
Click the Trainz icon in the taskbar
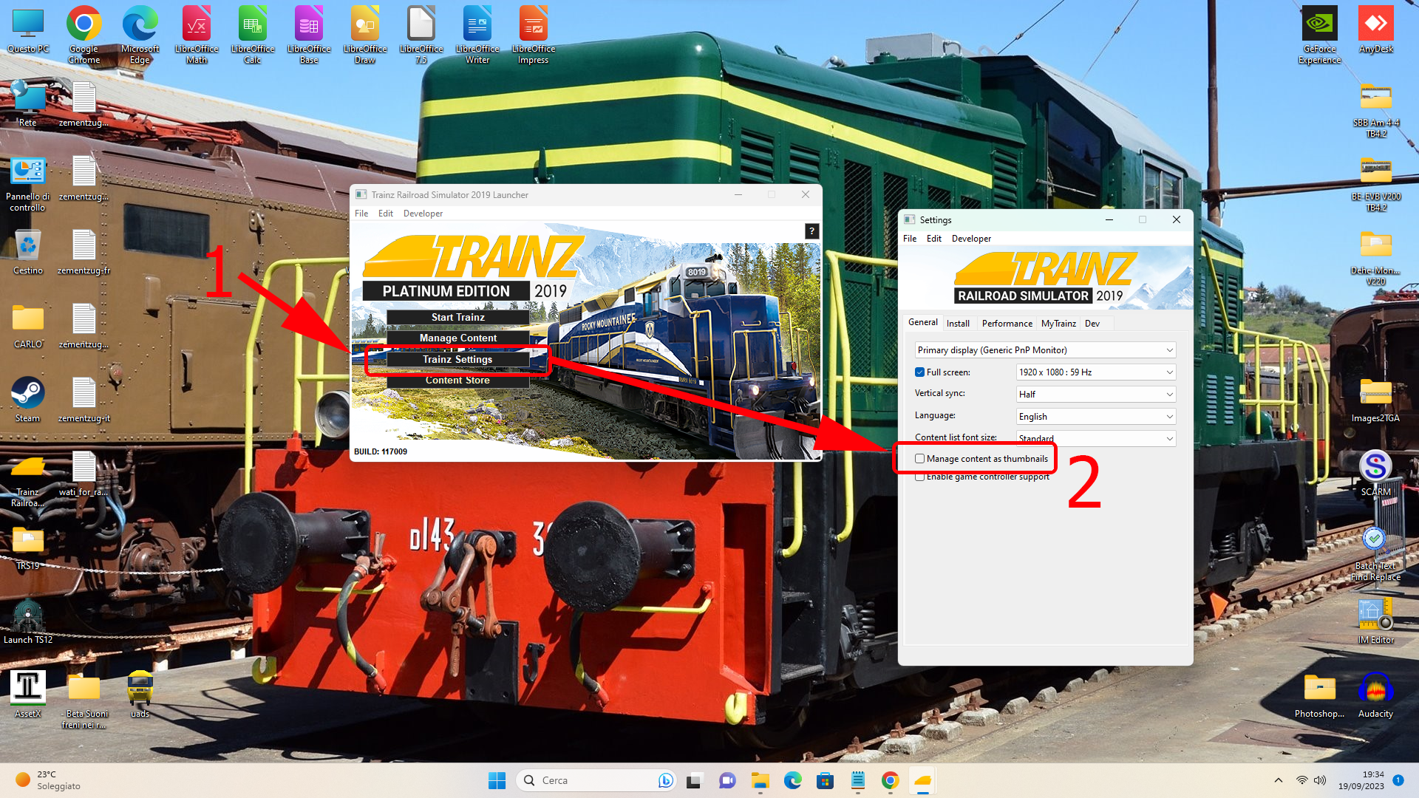click(922, 780)
